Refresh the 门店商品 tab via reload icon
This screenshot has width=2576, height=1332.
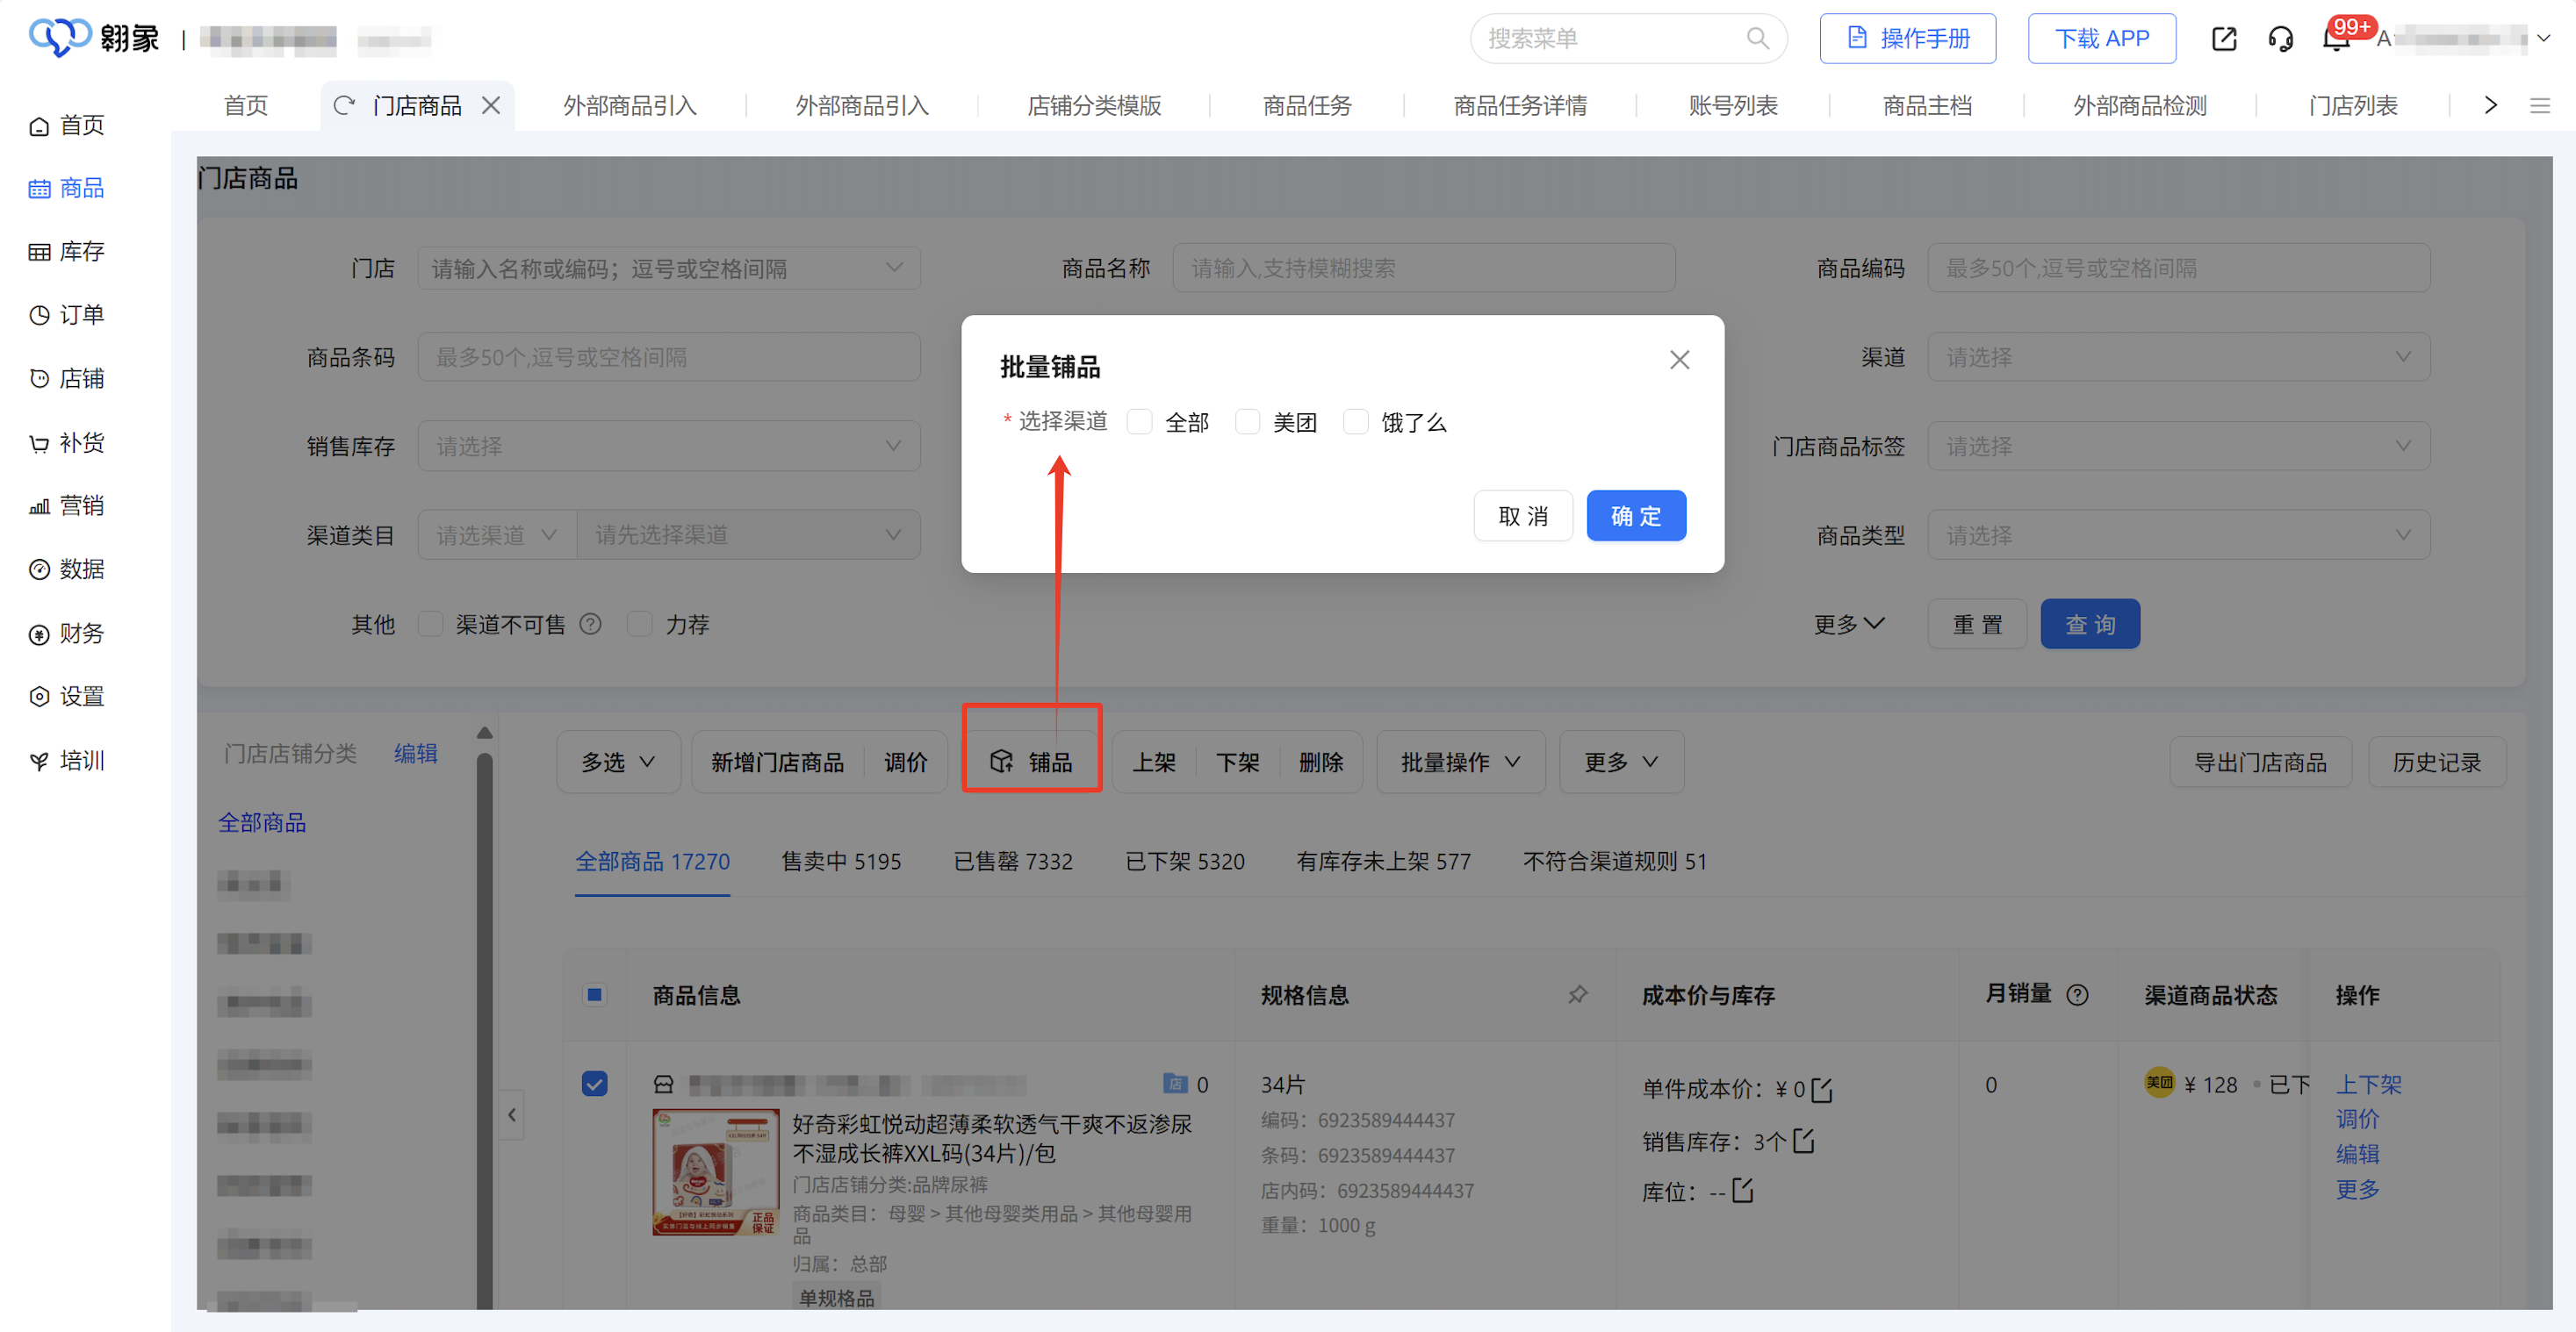(x=344, y=105)
